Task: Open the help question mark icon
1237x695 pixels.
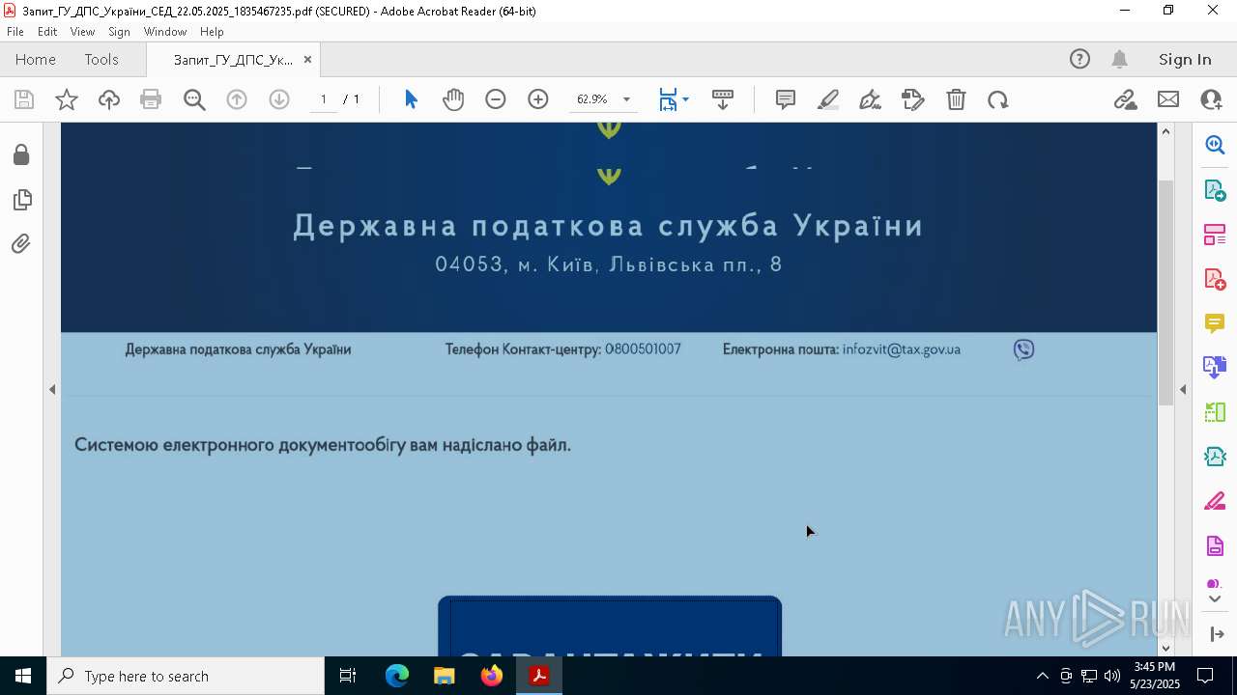Action: (1079, 59)
